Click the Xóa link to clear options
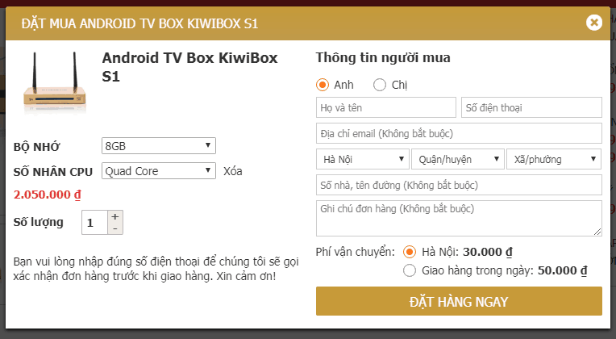The image size is (616, 339). pos(233,171)
